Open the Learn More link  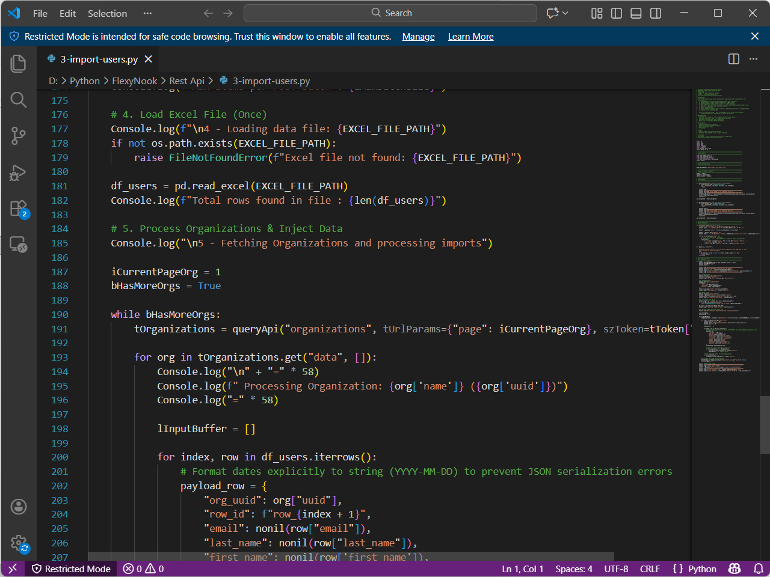click(471, 37)
